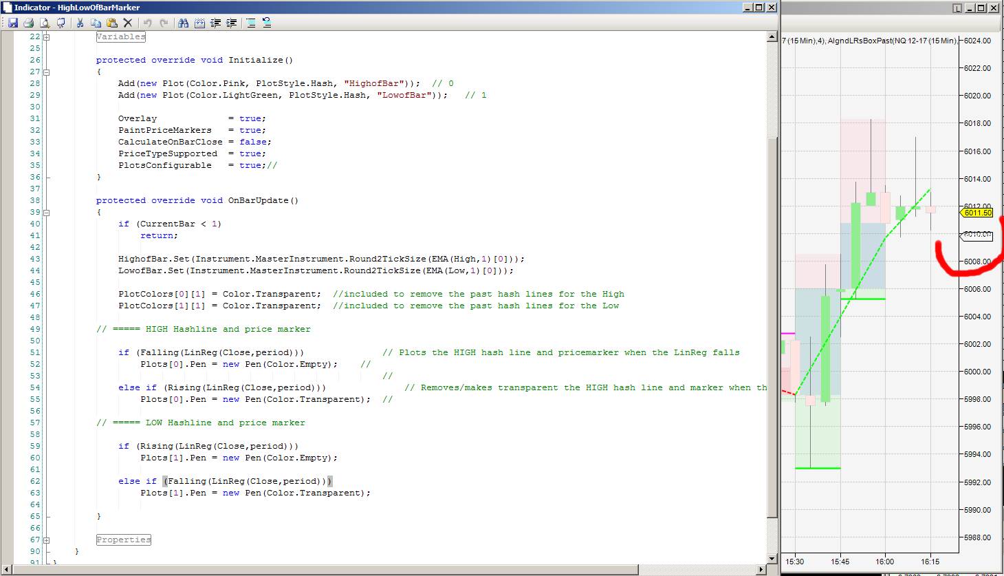Click the LOW Hashline comment on line 57
This screenshot has width=1004, height=576.
pos(201,423)
